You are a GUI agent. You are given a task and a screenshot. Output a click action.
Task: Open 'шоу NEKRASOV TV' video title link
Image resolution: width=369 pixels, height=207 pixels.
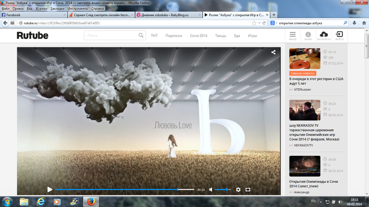tap(314, 132)
